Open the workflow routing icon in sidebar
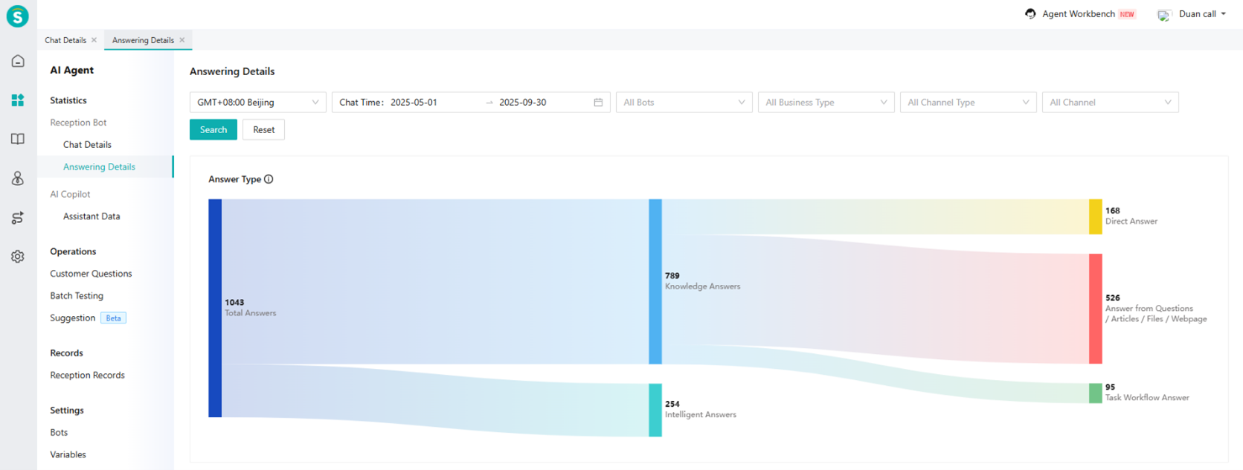The height and width of the screenshot is (470, 1243). point(18,218)
